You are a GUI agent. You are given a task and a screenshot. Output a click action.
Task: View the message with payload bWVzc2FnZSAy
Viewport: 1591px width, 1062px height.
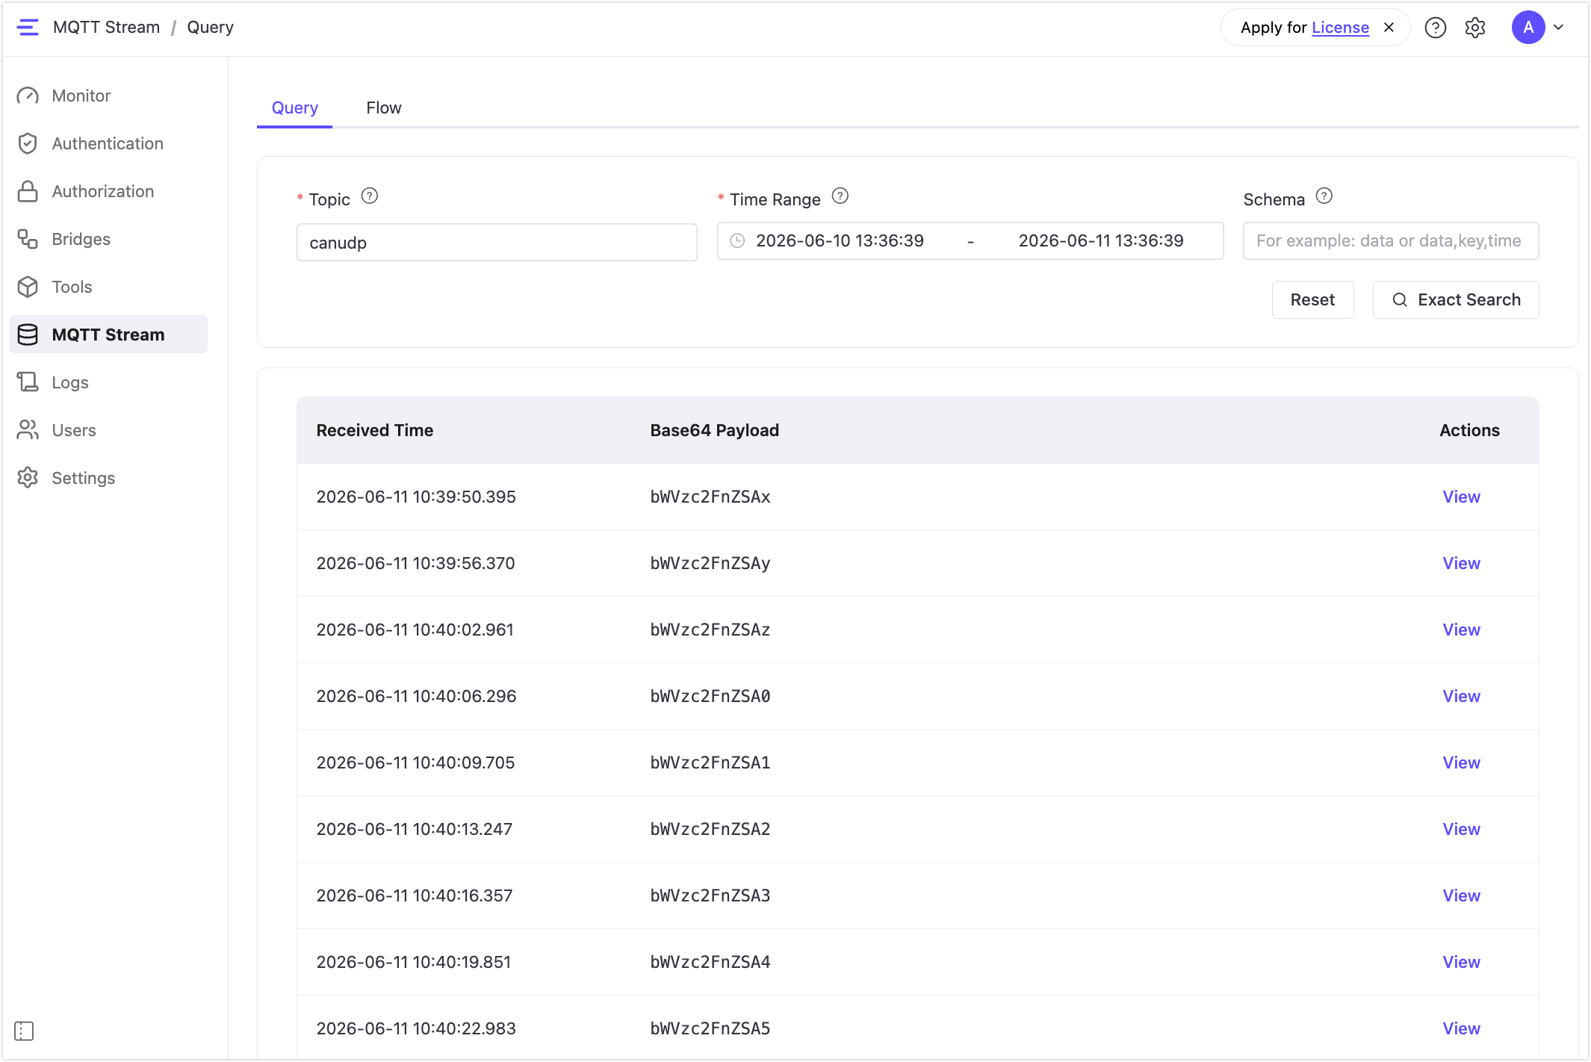(1461, 563)
